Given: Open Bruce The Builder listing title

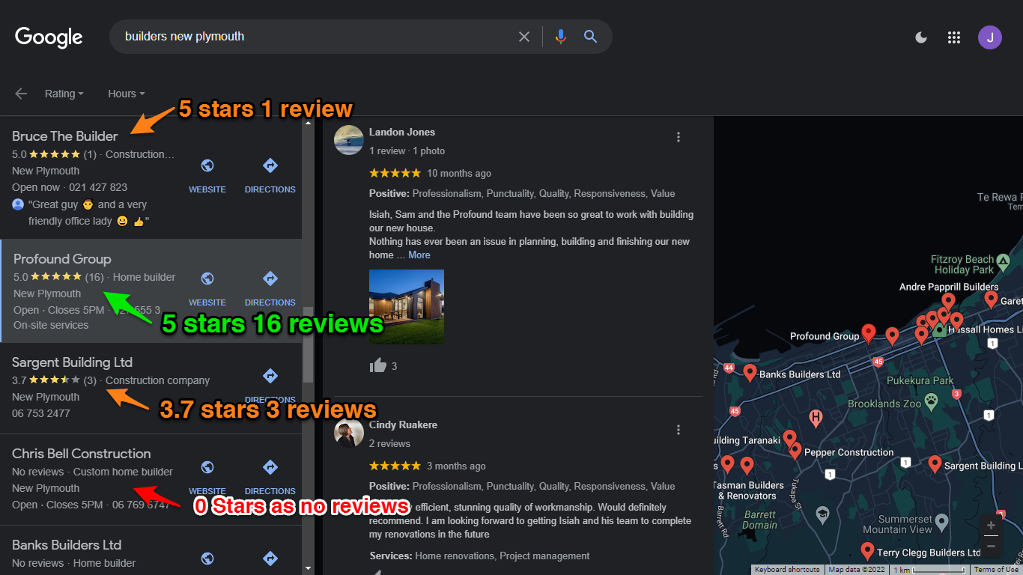Looking at the screenshot, I should (x=65, y=136).
